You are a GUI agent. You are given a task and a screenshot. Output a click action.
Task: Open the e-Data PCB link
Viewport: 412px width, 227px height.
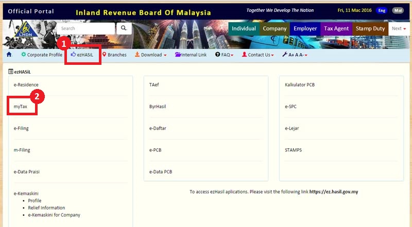[x=161, y=171]
